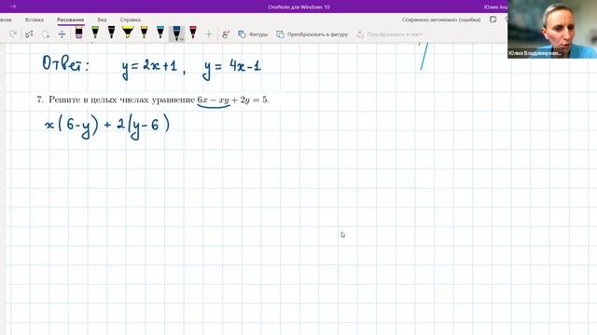Click the redo arrow icon

point(13,34)
